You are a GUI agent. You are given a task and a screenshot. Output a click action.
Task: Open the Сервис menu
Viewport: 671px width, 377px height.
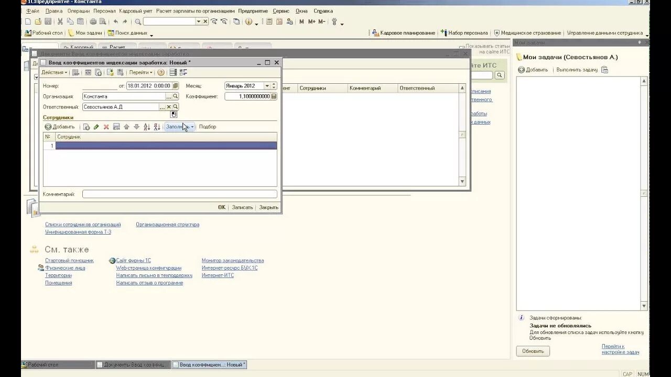click(281, 11)
